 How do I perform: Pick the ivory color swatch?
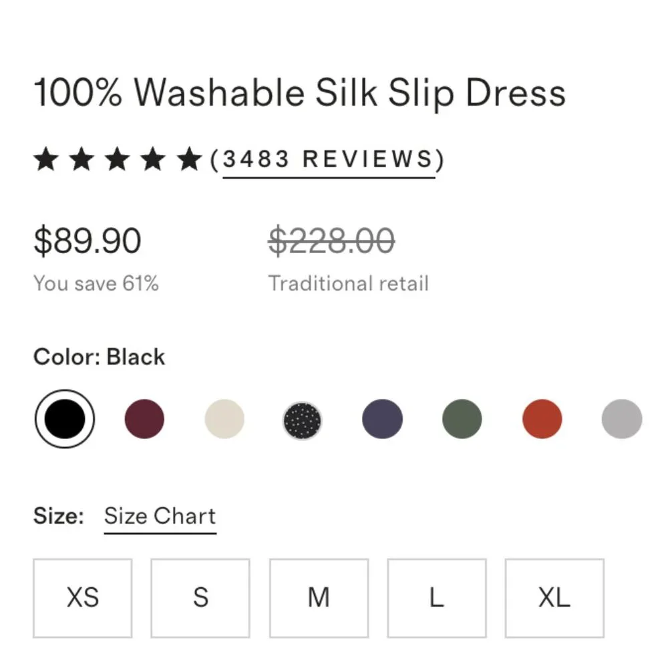pyautogui.click(x=224, y=419)
